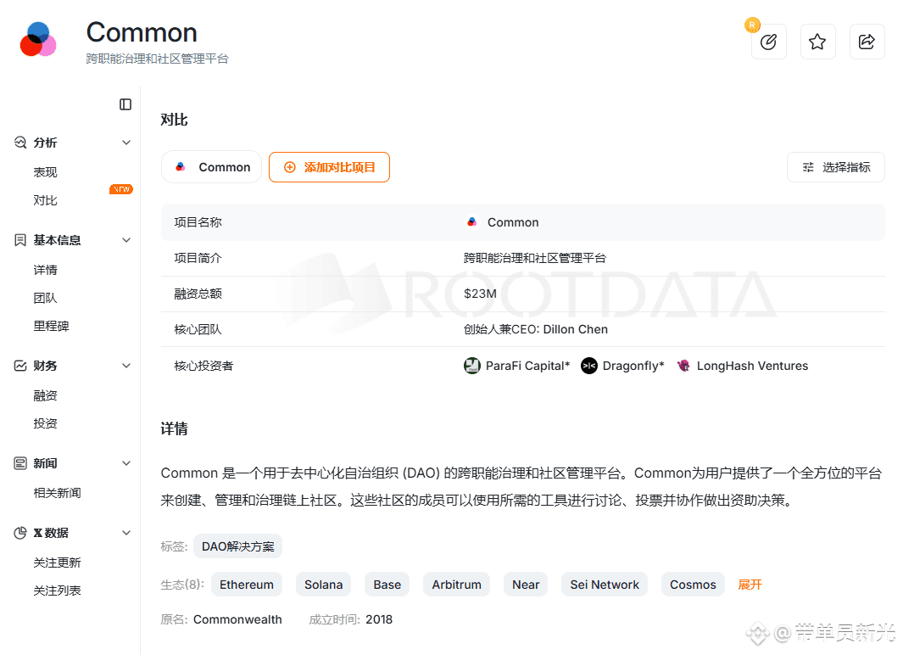Click the Common page title

point(142,32)
